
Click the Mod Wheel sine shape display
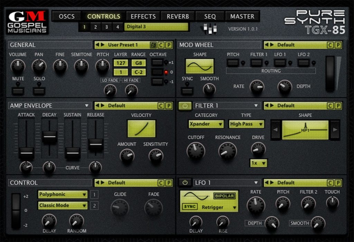pyautogui.click(x=199, y=66)
